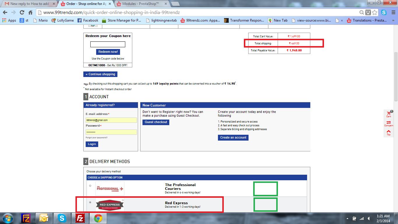
Task: Click the Red Express delivery method name
Action: (x=176, y=203)
